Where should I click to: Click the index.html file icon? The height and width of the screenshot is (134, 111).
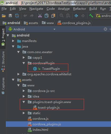(30, 130)
